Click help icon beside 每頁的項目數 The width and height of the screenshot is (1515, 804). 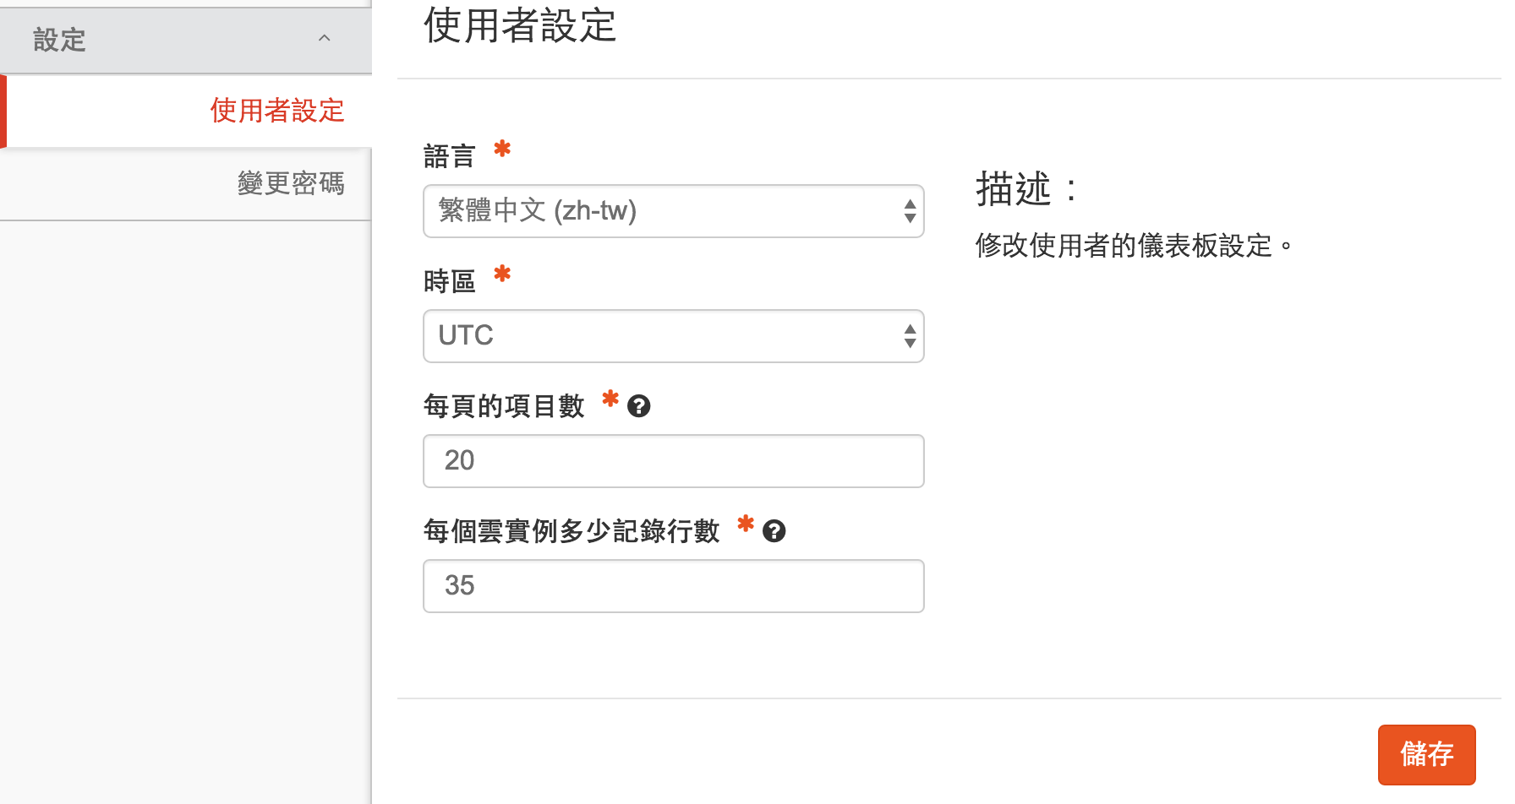click(639, 406)
